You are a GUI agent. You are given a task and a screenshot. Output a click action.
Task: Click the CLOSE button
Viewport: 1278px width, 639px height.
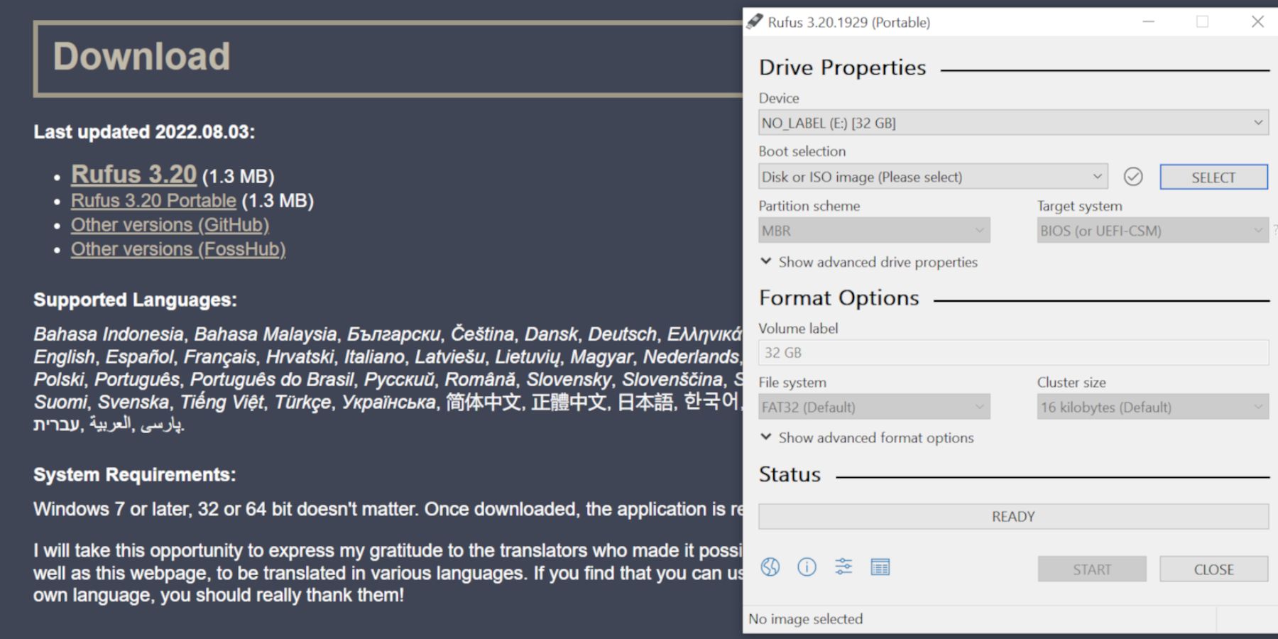click(x=1213, y=569)
